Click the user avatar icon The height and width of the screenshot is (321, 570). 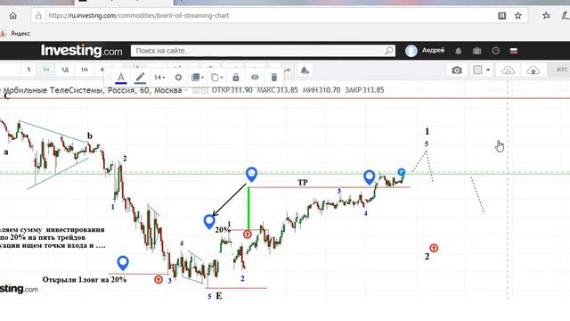(x=411, y=51)
